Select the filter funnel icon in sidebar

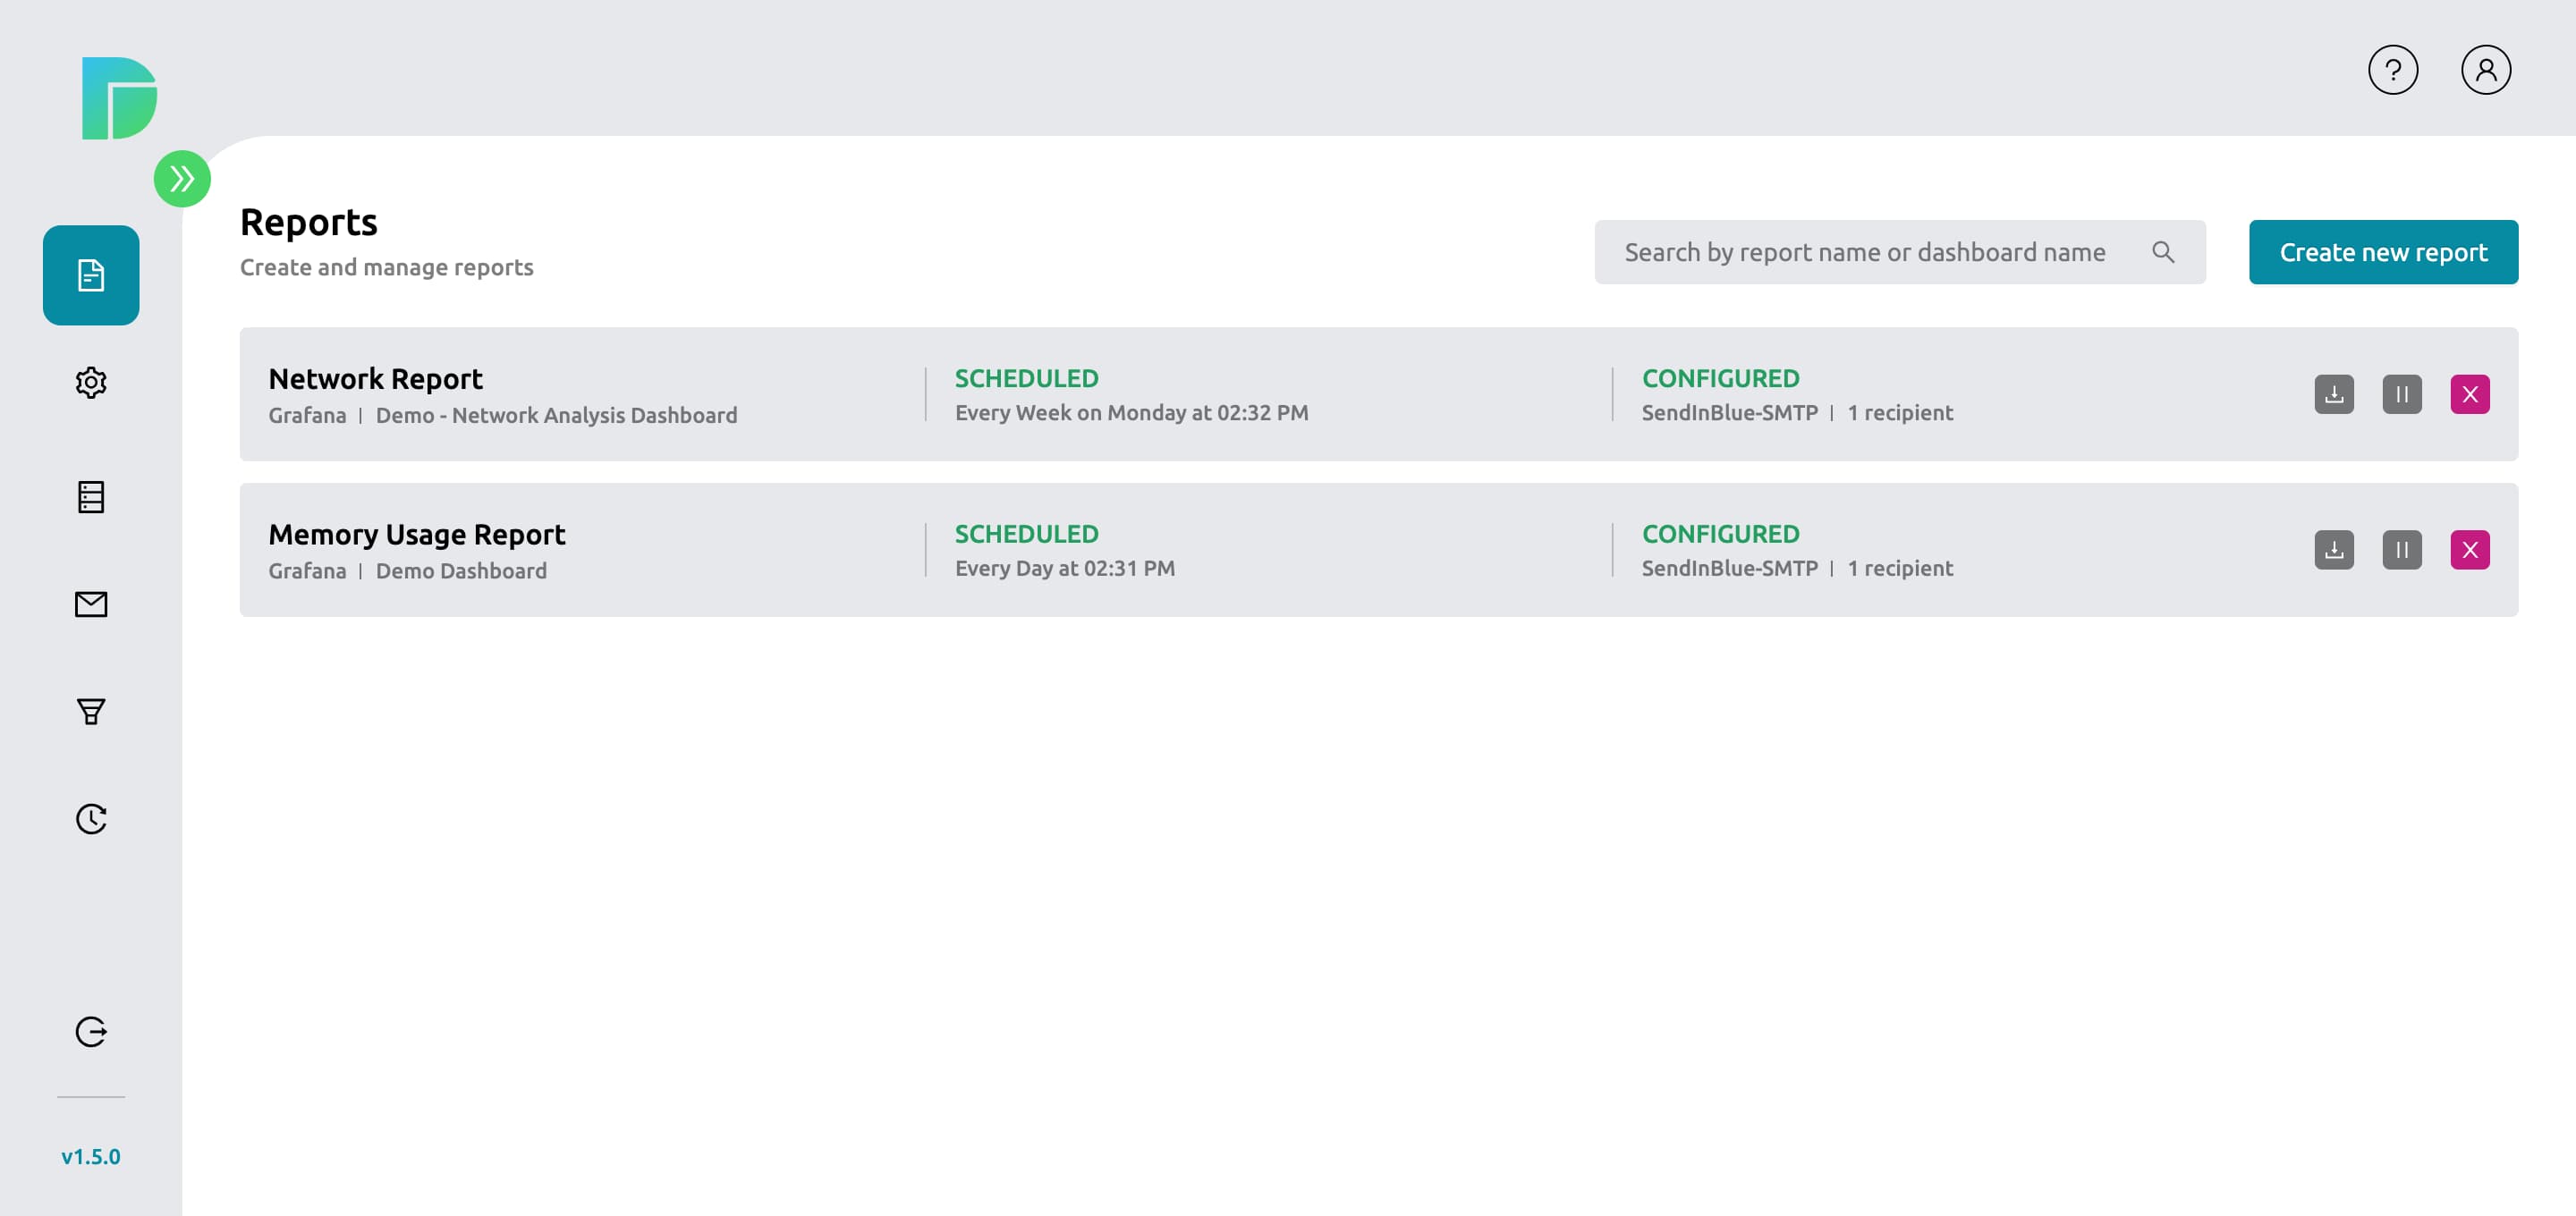click(91, 711)
